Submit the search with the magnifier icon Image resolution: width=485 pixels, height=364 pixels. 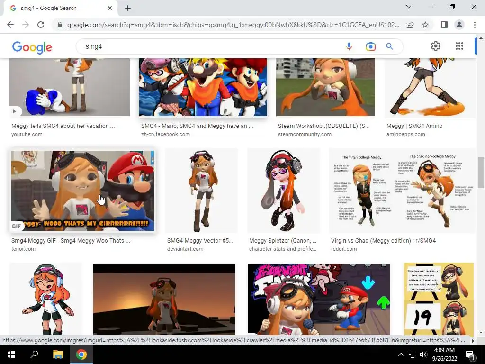point(390,46)
